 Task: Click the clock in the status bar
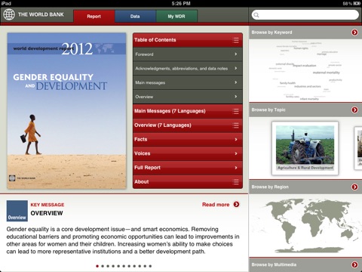(181, 4)
